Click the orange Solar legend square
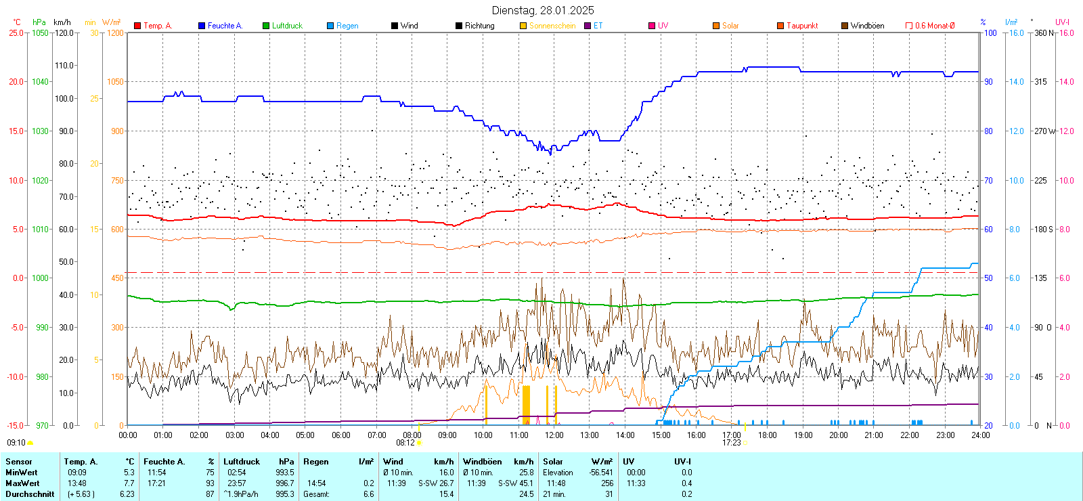1083x501 pixels. tap(716, 26)
